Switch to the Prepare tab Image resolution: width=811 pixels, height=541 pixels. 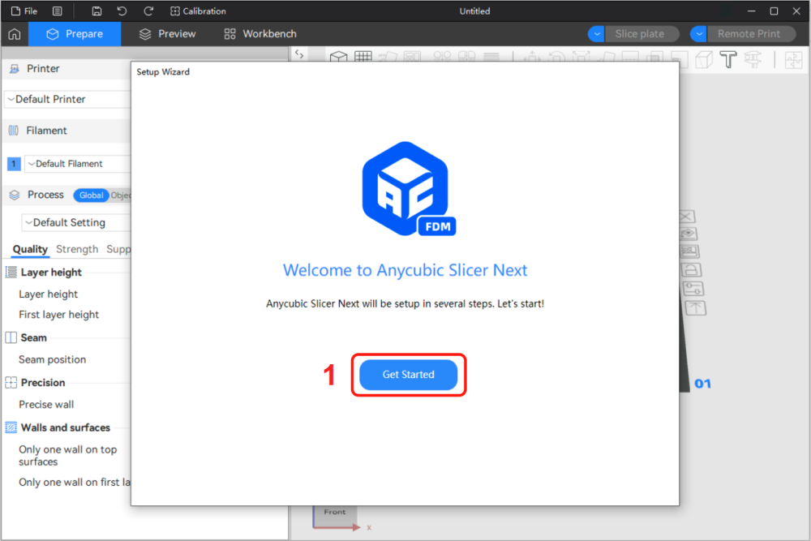pos(75,34)
